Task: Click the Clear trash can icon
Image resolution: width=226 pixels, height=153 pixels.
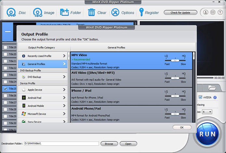Action: pos(91,13)
